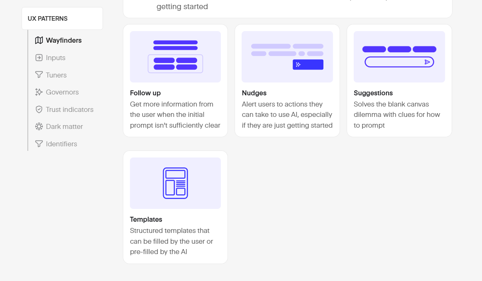Open the Wayfinders sidebar item
The width and height of the screenshot is (482, 281).
point(64,40)
